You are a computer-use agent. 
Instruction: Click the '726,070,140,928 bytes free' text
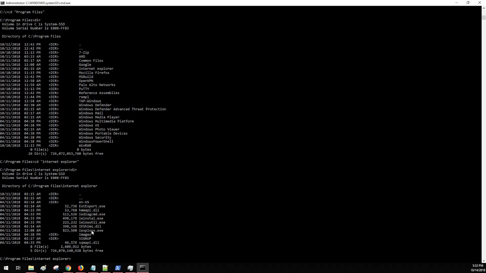coord(77,251)
